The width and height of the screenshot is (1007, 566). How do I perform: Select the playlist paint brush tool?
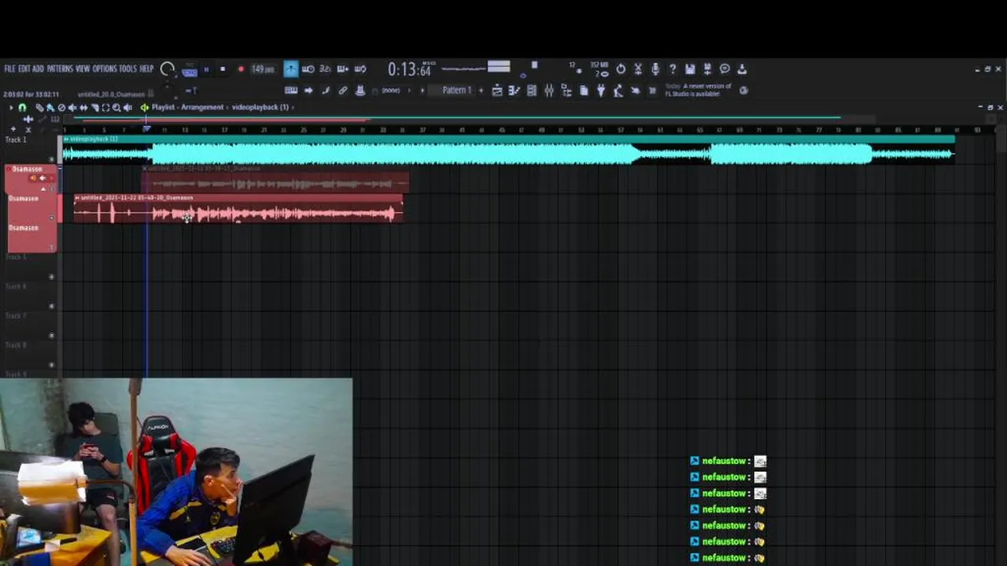50,108
